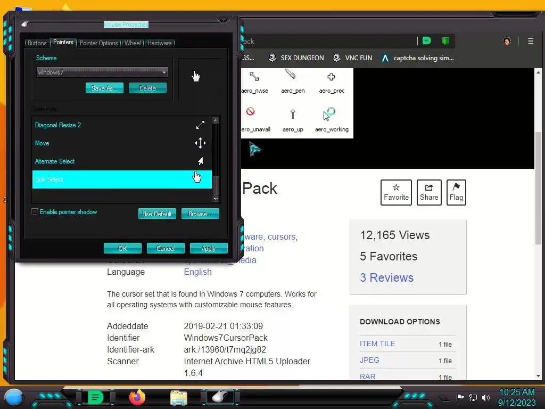Click the diagonal resize cursor icon
This screenshot has height=409, width=545.
coord(200,125)
